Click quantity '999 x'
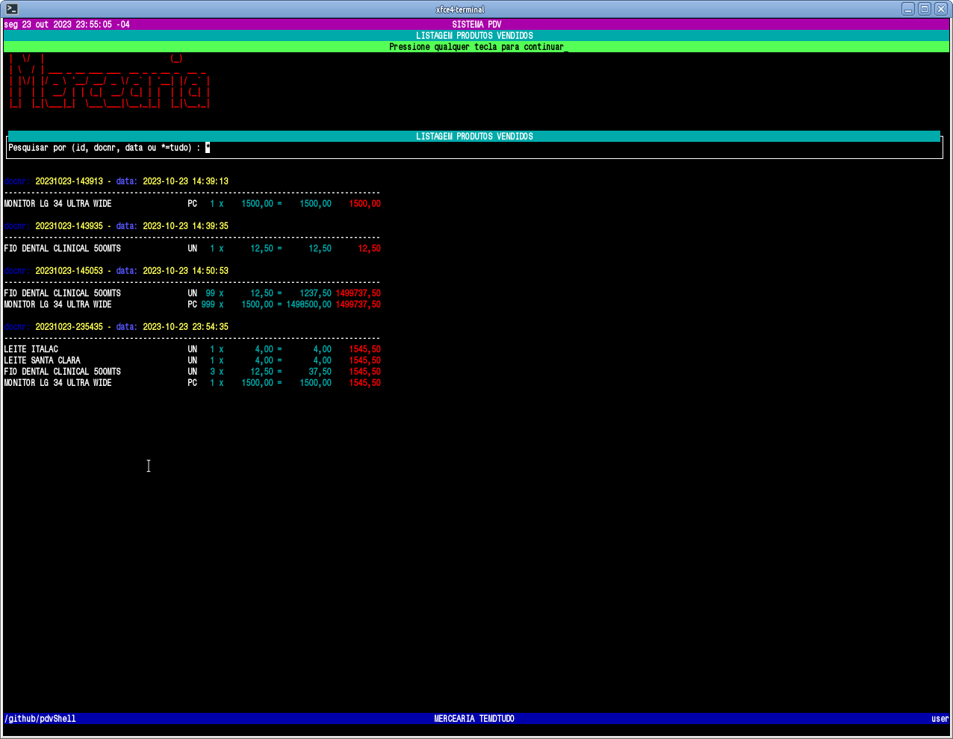 (x=212, y=305)
